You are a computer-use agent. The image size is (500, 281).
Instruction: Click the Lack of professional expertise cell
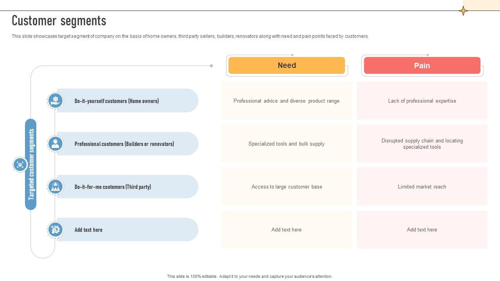click(422, 101)
